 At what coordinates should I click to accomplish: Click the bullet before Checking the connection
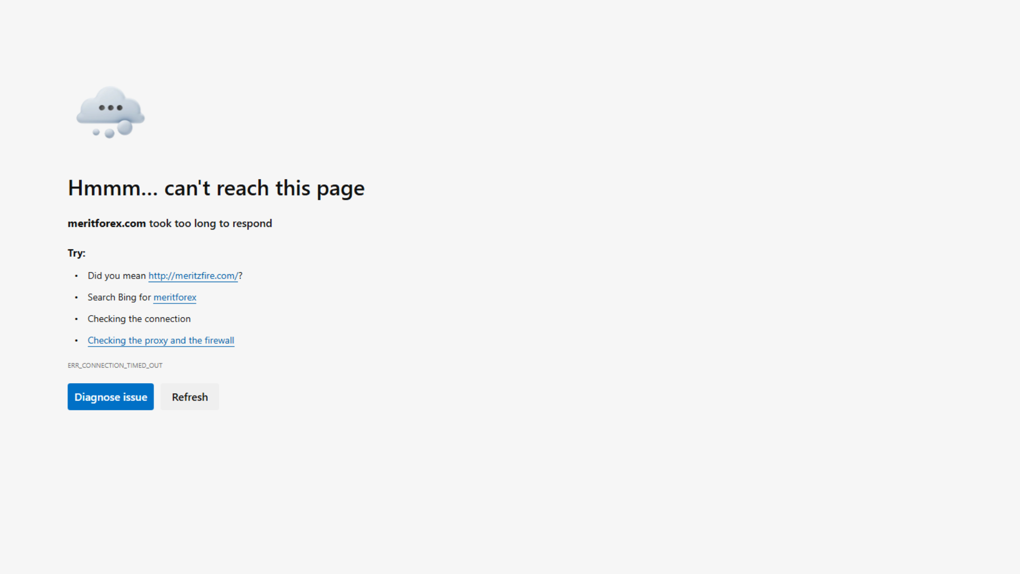[x=76, y=319]
